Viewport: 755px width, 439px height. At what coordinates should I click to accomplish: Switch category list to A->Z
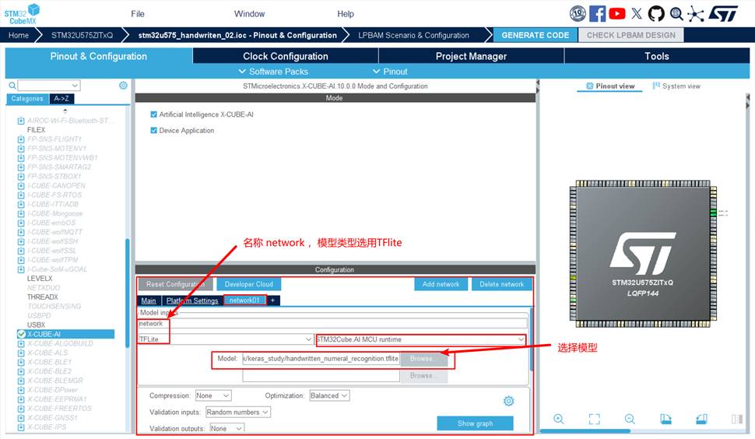[61, 99]
